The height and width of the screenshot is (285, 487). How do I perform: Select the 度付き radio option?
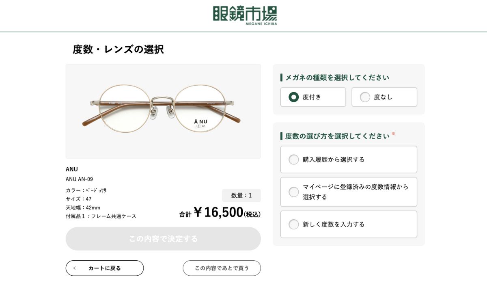pos(294,97)
